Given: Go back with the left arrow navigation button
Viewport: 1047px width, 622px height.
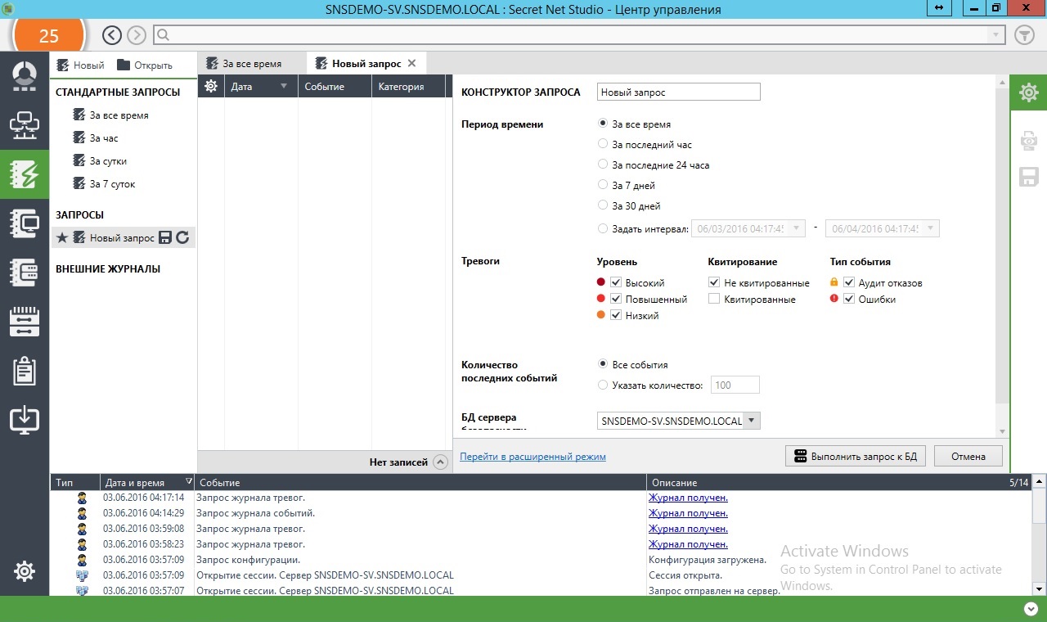Looking at the screenshot, I should pyautogui.click(x=112, y=35).
